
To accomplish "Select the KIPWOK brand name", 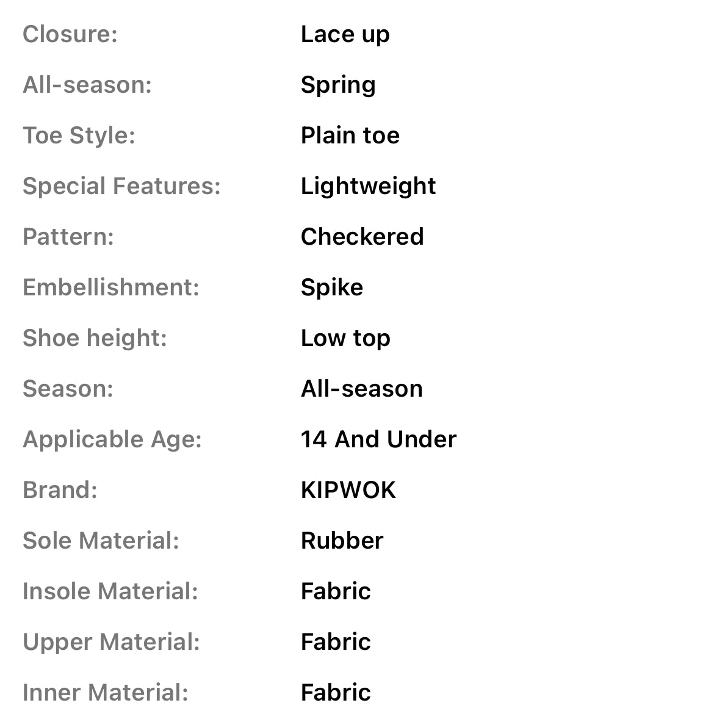I will pyautogui.click(x=348, y=490).
